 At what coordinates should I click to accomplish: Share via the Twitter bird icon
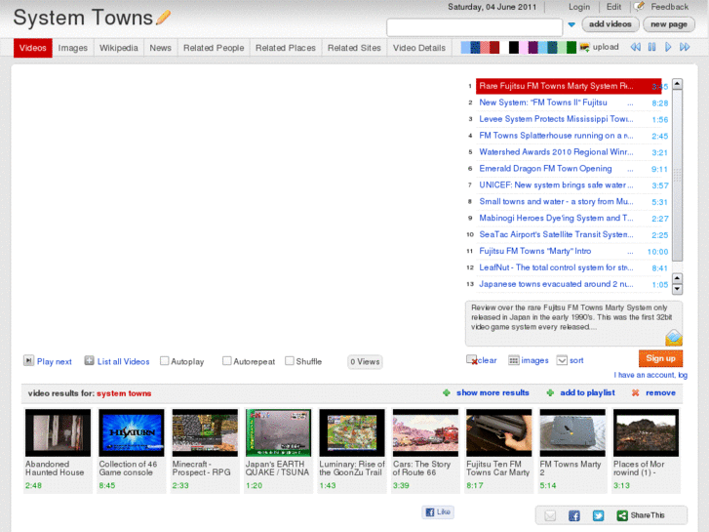coord(598,515)
